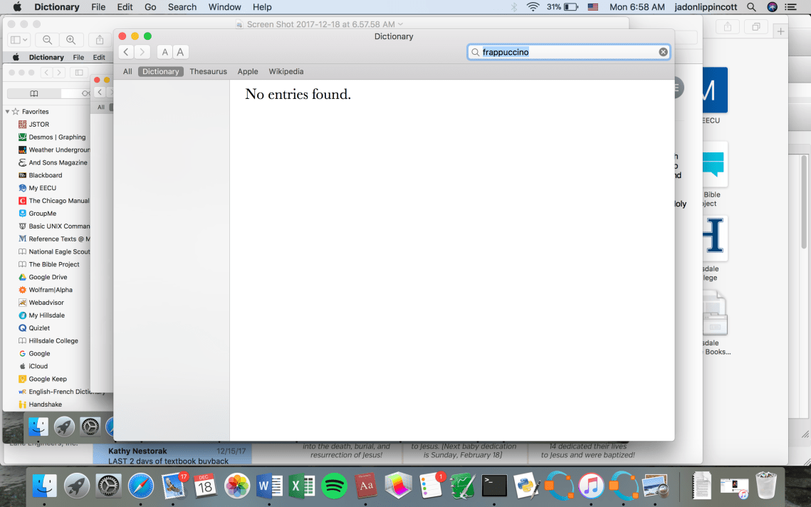Viewport: 811px width, 507px height.
Task: Click the back arrow in Dictionary toolbar
Action: pos(126,52)
